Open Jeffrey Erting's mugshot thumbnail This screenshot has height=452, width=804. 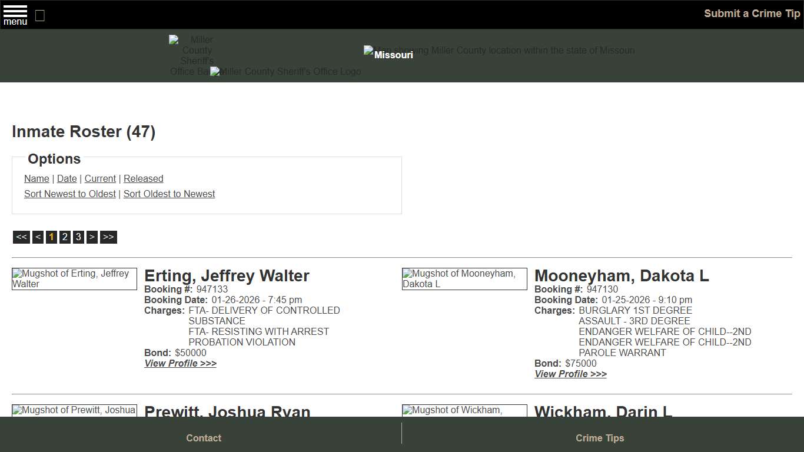74,278
